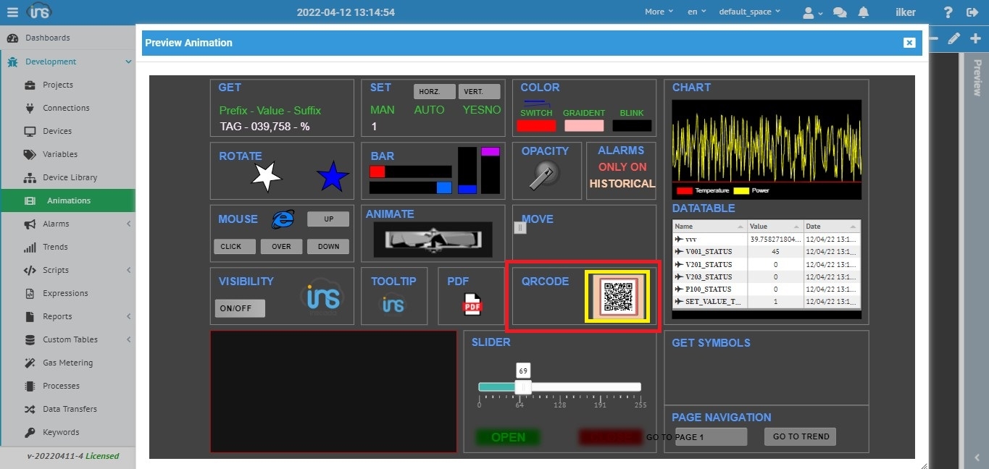Click the opacity knob icon

tap(543, 175)
